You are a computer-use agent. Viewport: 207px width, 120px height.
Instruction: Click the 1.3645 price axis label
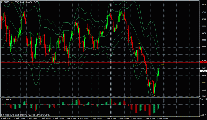click(203, 33)
